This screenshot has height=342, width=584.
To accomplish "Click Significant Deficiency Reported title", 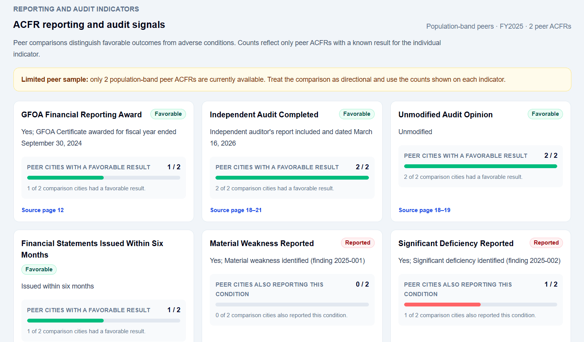I will 456,243.
